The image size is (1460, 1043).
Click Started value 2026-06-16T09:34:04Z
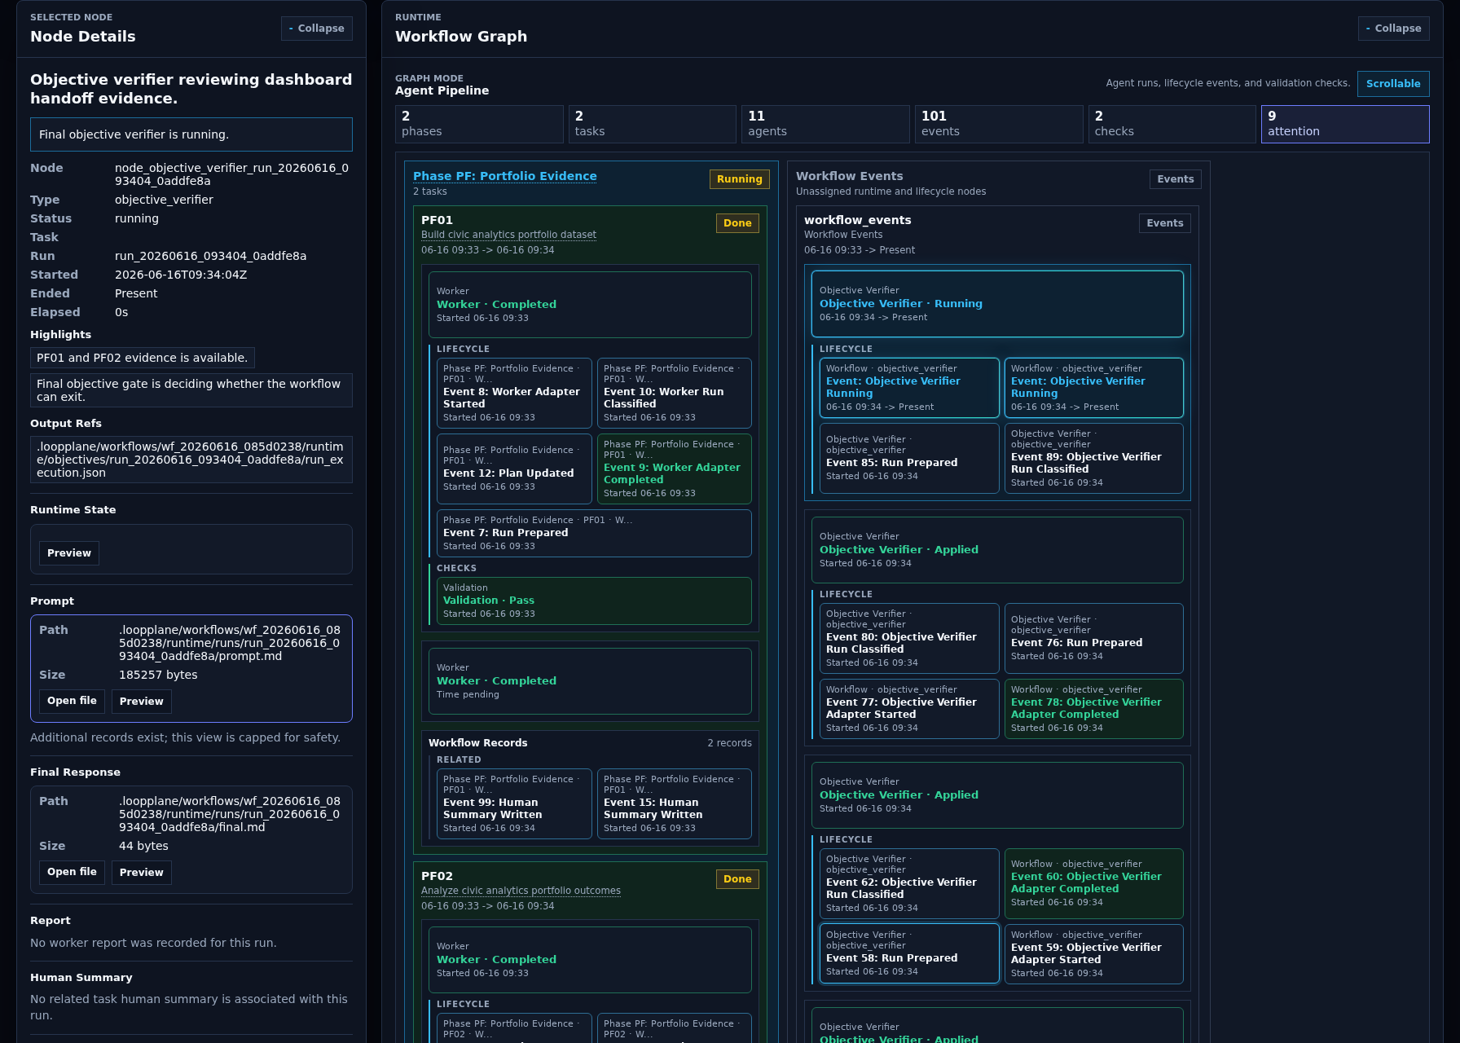(x=181, y=275)
